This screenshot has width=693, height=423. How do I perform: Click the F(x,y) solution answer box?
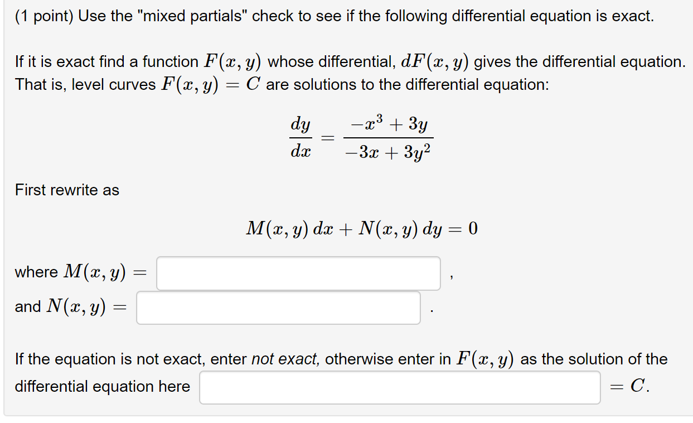(399, 387)
